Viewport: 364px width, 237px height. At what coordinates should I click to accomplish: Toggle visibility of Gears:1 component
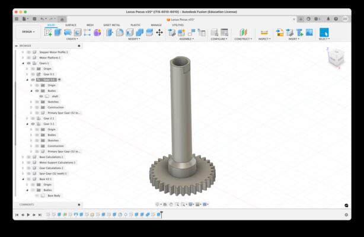[x=29, y=63]
